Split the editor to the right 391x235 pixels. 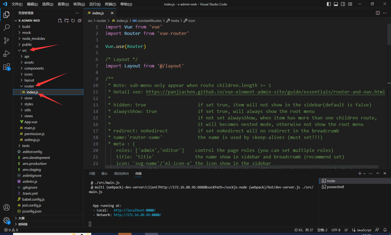378,13
